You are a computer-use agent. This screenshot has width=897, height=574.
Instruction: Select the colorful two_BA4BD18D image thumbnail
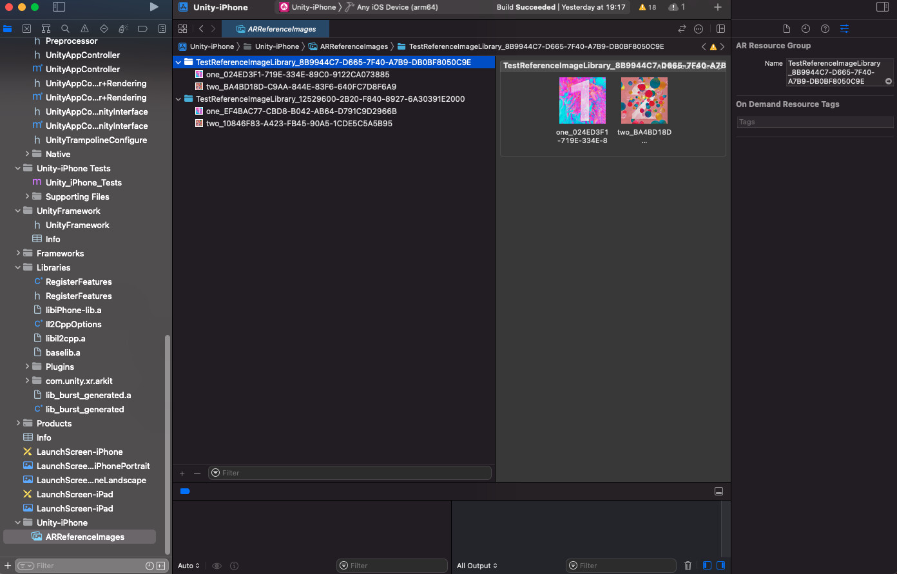click(x=644, y=100)
